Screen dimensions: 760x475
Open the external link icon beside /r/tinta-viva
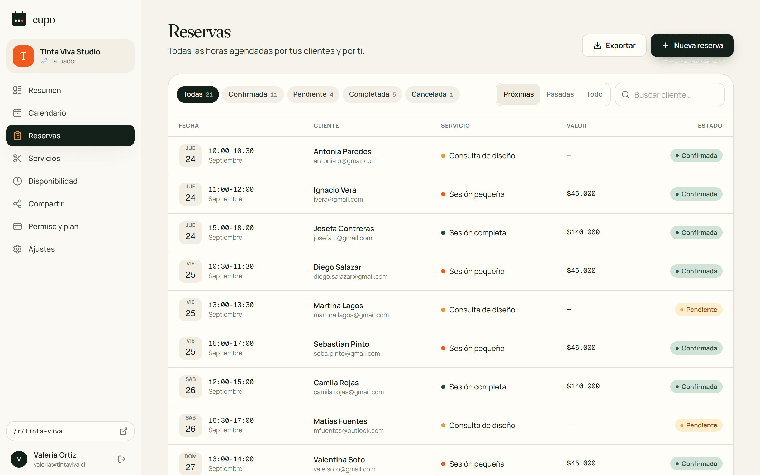[123, 431]
